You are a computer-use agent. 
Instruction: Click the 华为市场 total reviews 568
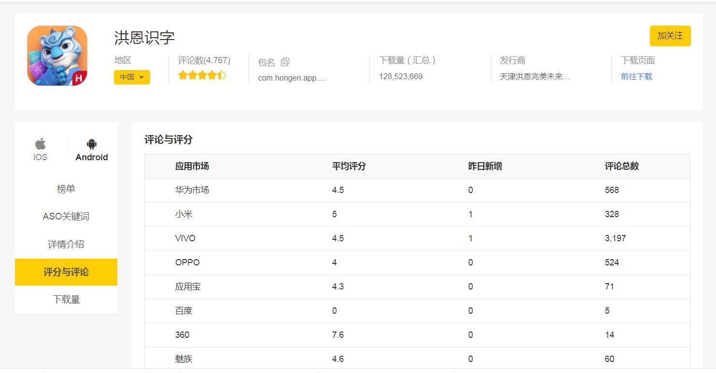point(612,190)
